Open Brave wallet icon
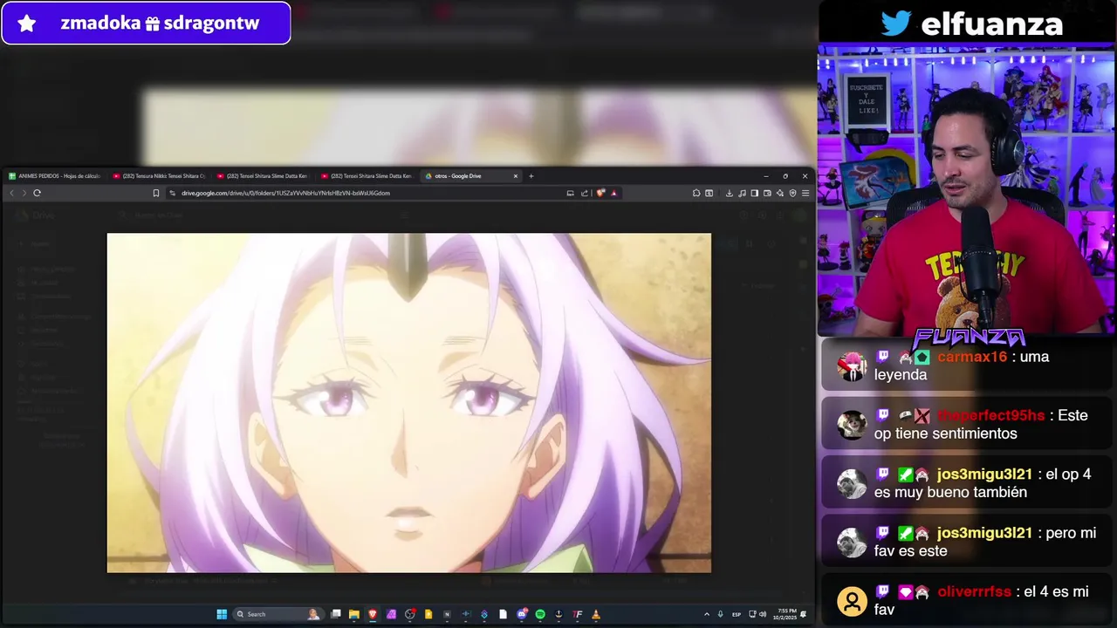 (767, 193)
